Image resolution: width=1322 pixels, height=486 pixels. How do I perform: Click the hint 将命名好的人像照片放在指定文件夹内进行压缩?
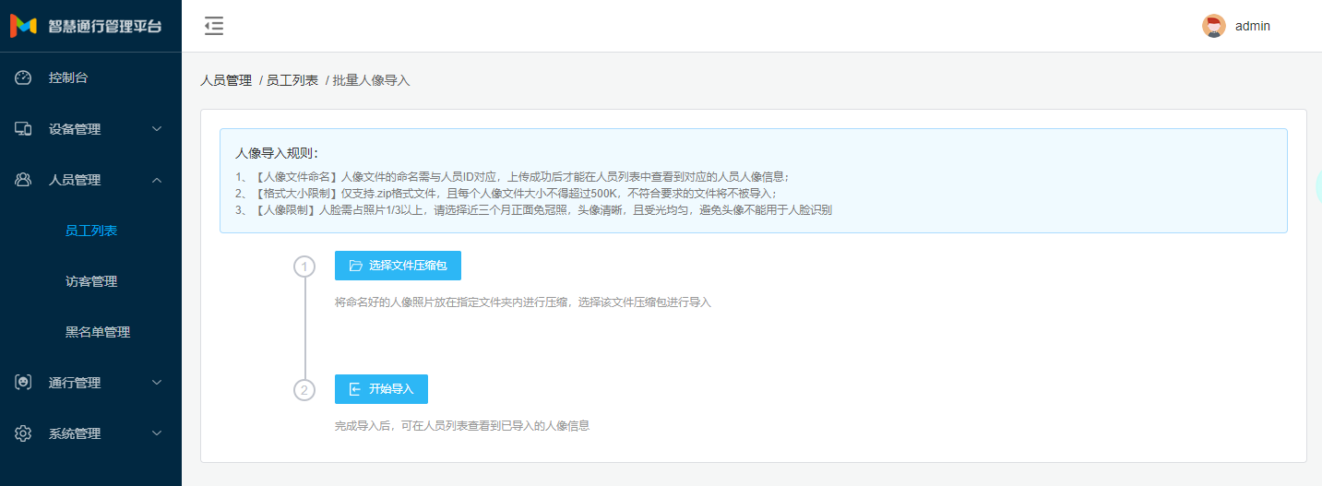[523, 302]
